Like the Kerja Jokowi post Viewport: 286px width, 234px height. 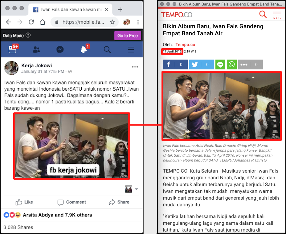pos(24,202)
